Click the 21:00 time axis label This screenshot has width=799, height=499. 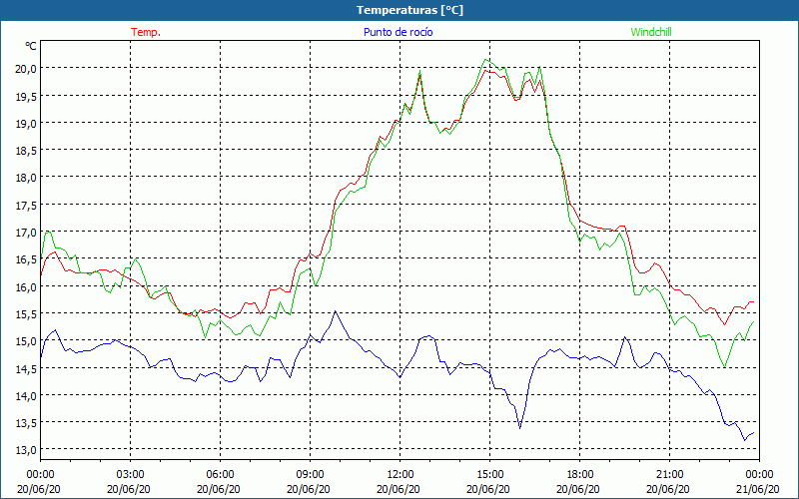(669, 475)
